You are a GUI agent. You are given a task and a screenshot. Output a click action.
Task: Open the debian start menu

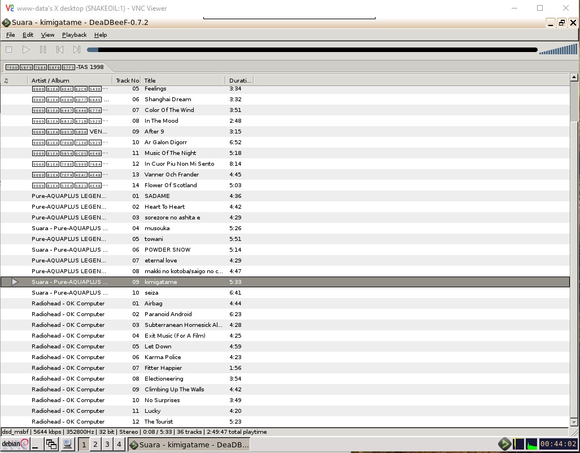click(15, 444)
